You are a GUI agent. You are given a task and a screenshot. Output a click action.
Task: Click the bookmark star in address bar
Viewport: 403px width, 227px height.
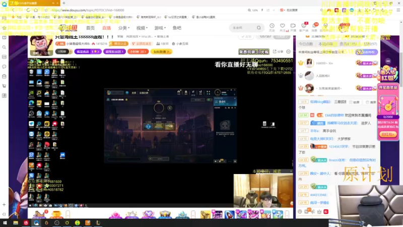46,10
